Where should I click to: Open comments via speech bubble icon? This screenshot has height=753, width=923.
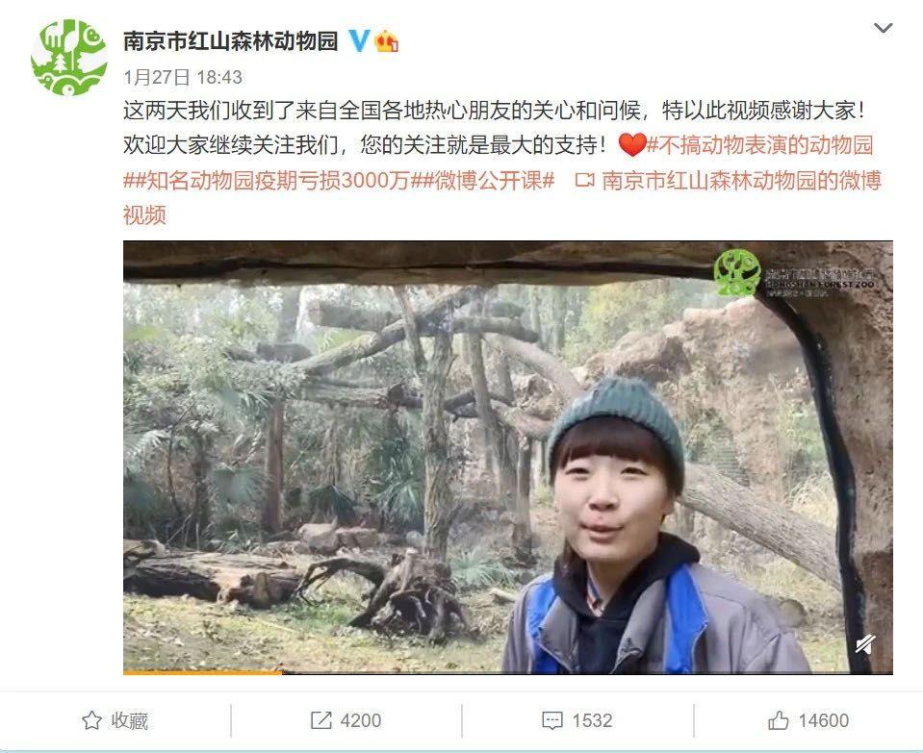click(551, 720)
